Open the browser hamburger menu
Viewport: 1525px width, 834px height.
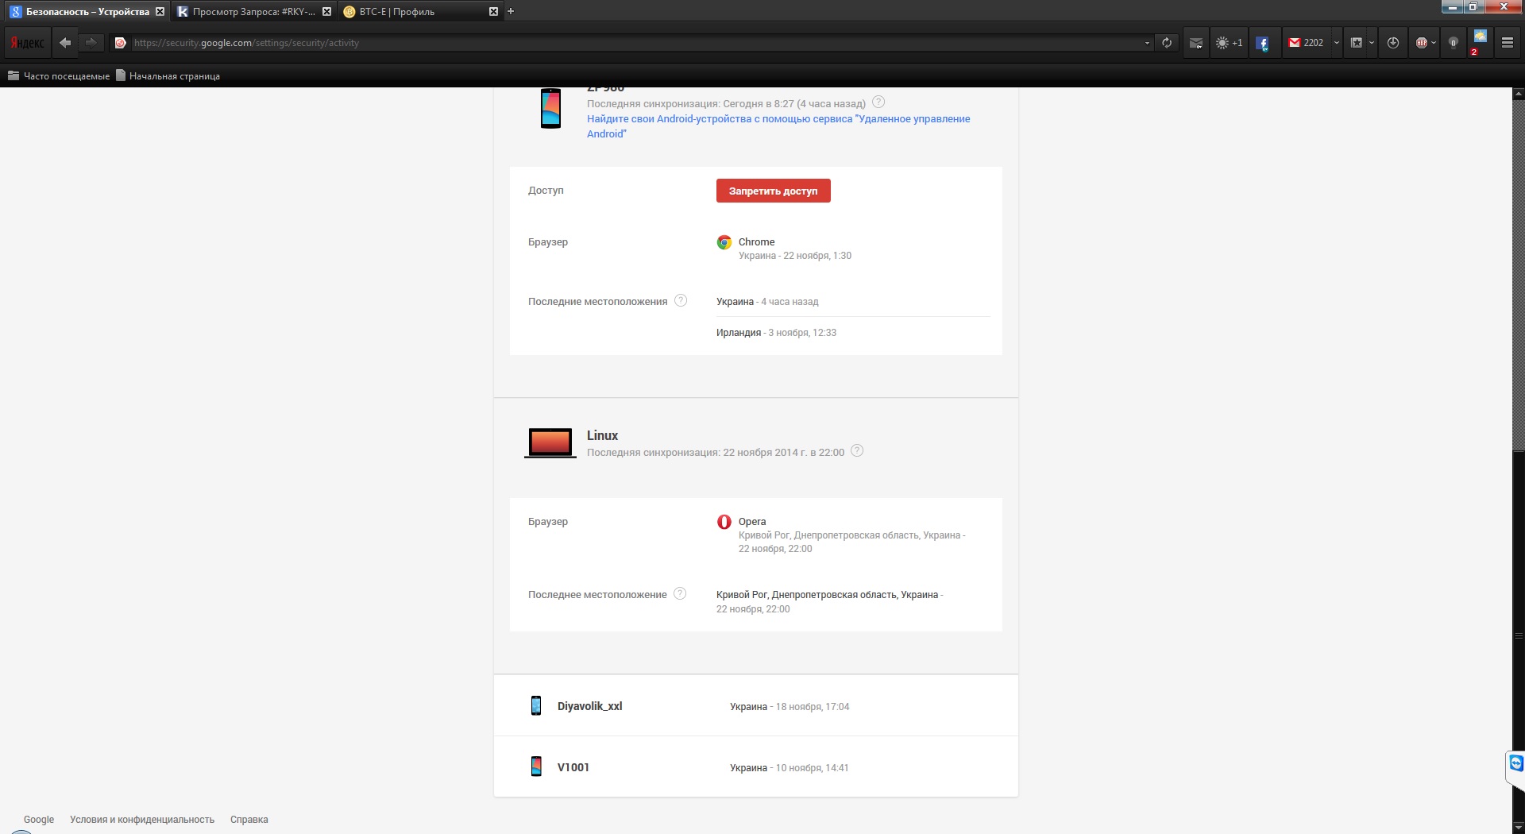click(x=1507, y=43)
